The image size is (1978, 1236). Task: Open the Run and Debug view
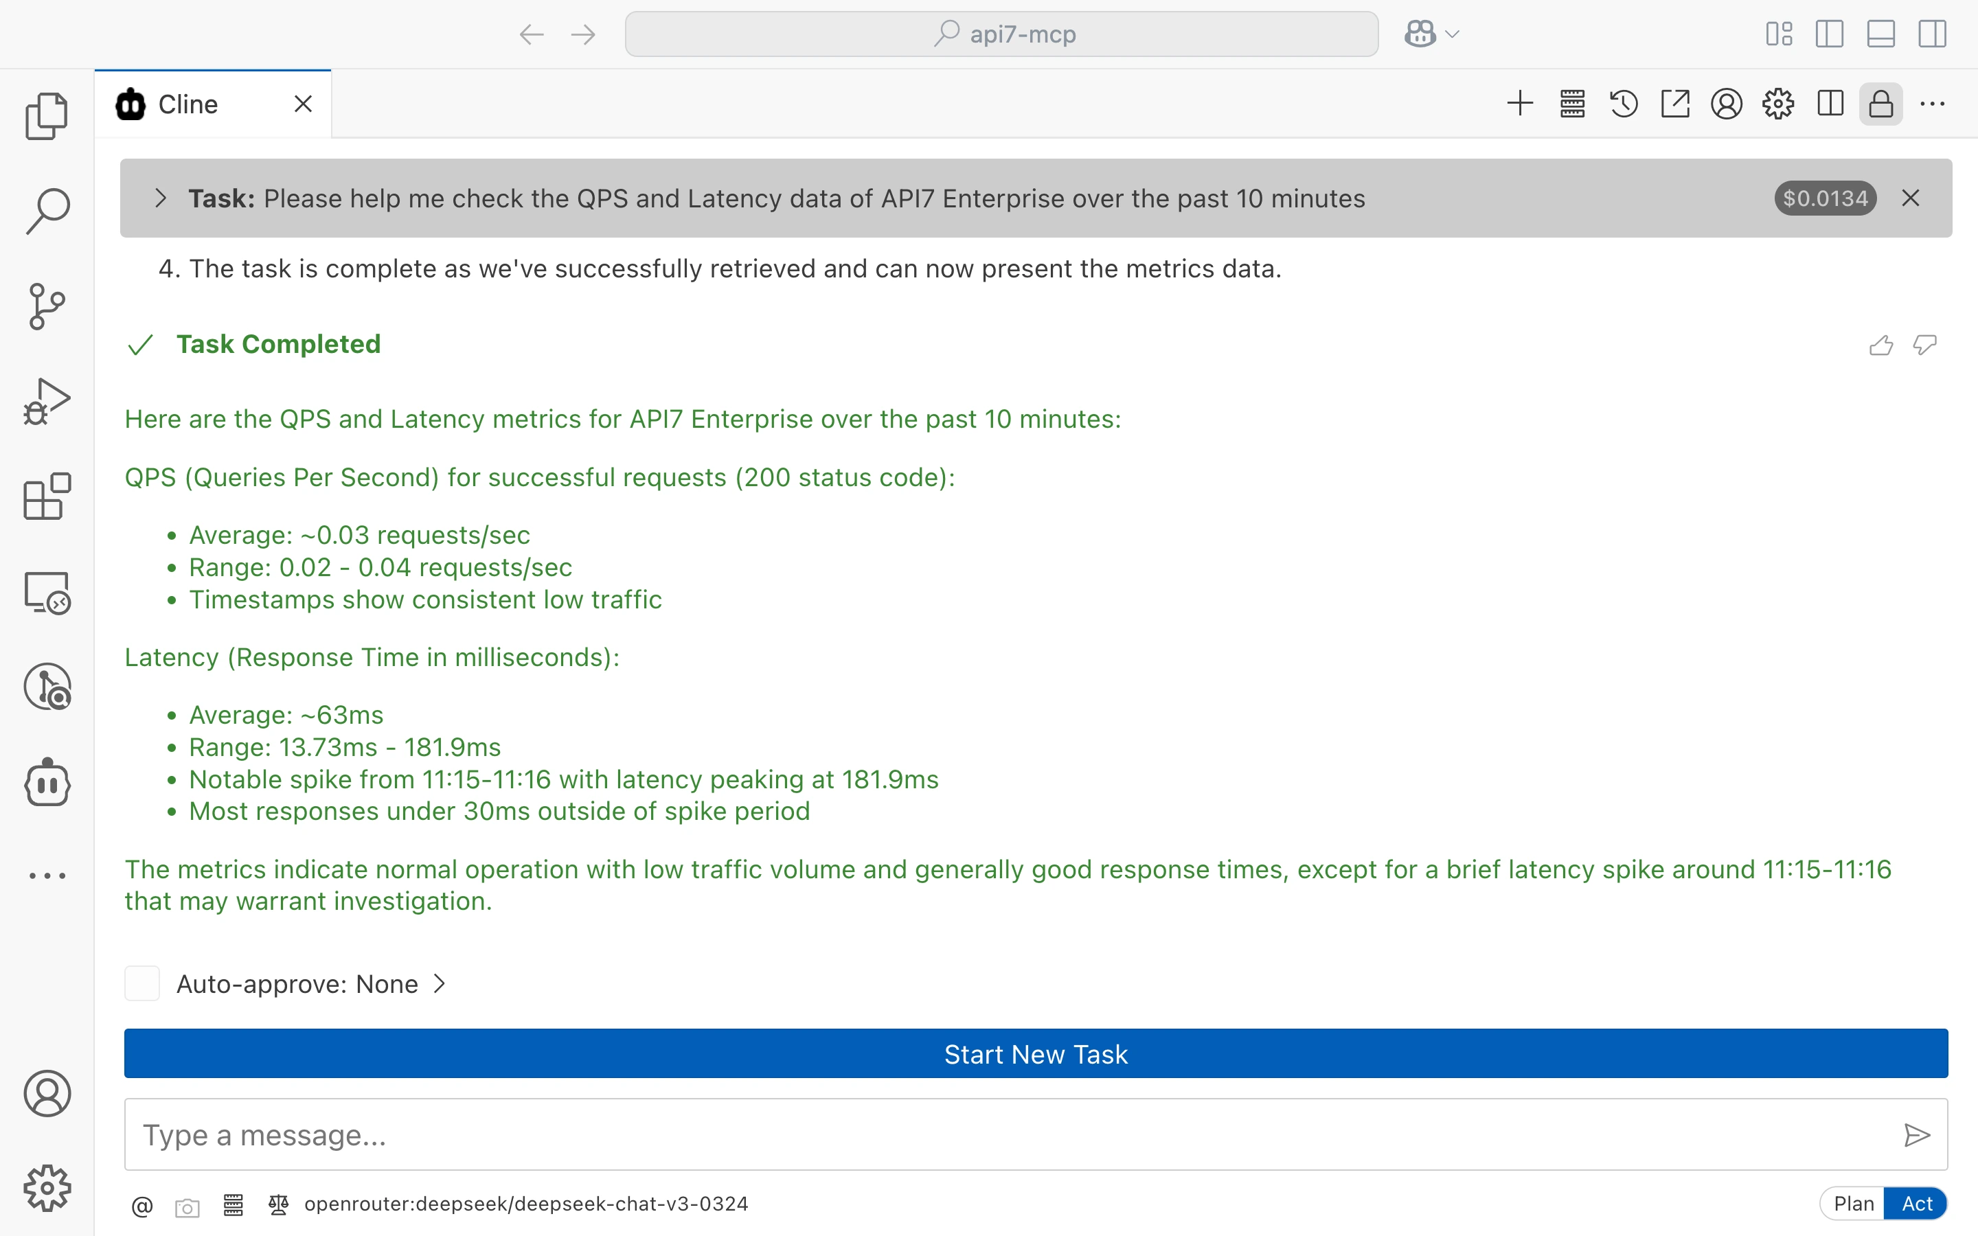(x=47, y=402)
